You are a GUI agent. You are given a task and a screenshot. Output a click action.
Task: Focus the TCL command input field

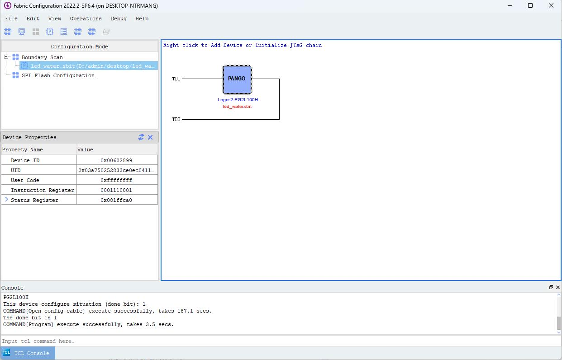(x=281, y=341)
